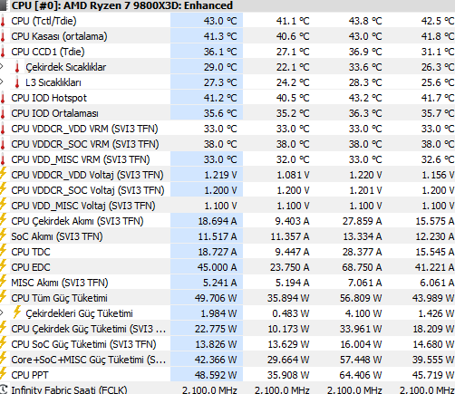
Task: Click lightning icon next to Çekirdekleri Güç Tüketimi
Action: (17, 312)
